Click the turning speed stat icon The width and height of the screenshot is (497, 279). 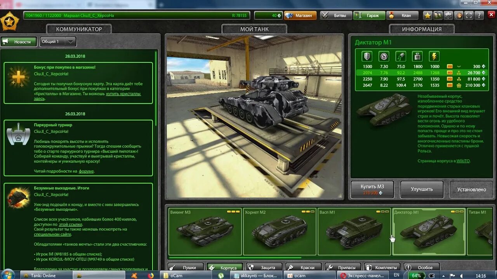401,56
